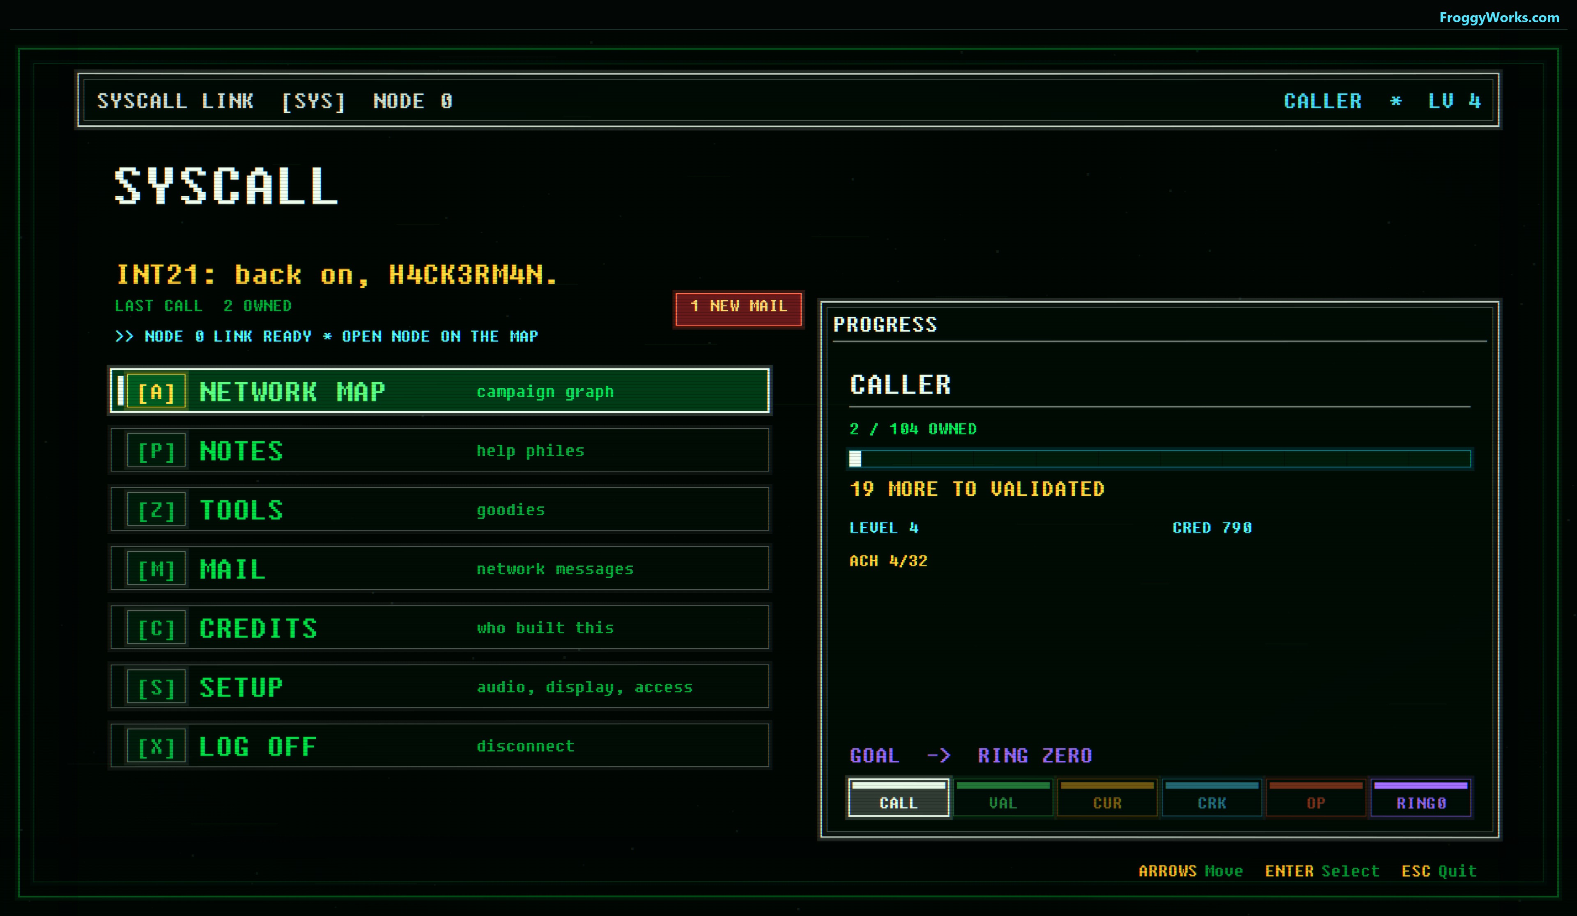Select the RING0 rank tile

[x=1421, y=797]
